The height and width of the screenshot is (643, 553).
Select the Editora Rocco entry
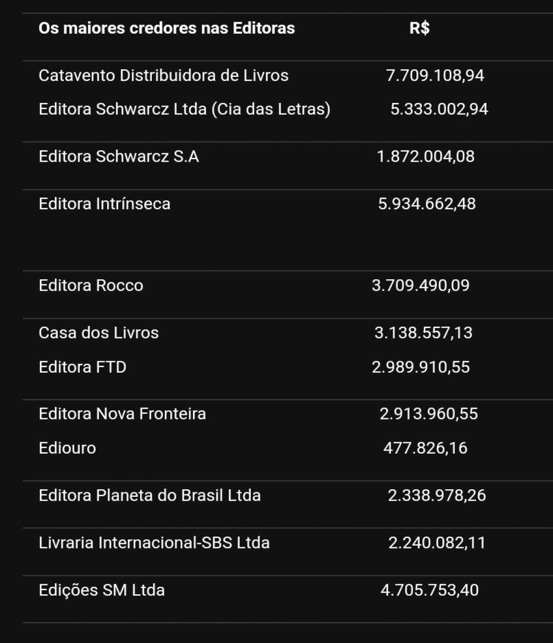click(91, 285)
